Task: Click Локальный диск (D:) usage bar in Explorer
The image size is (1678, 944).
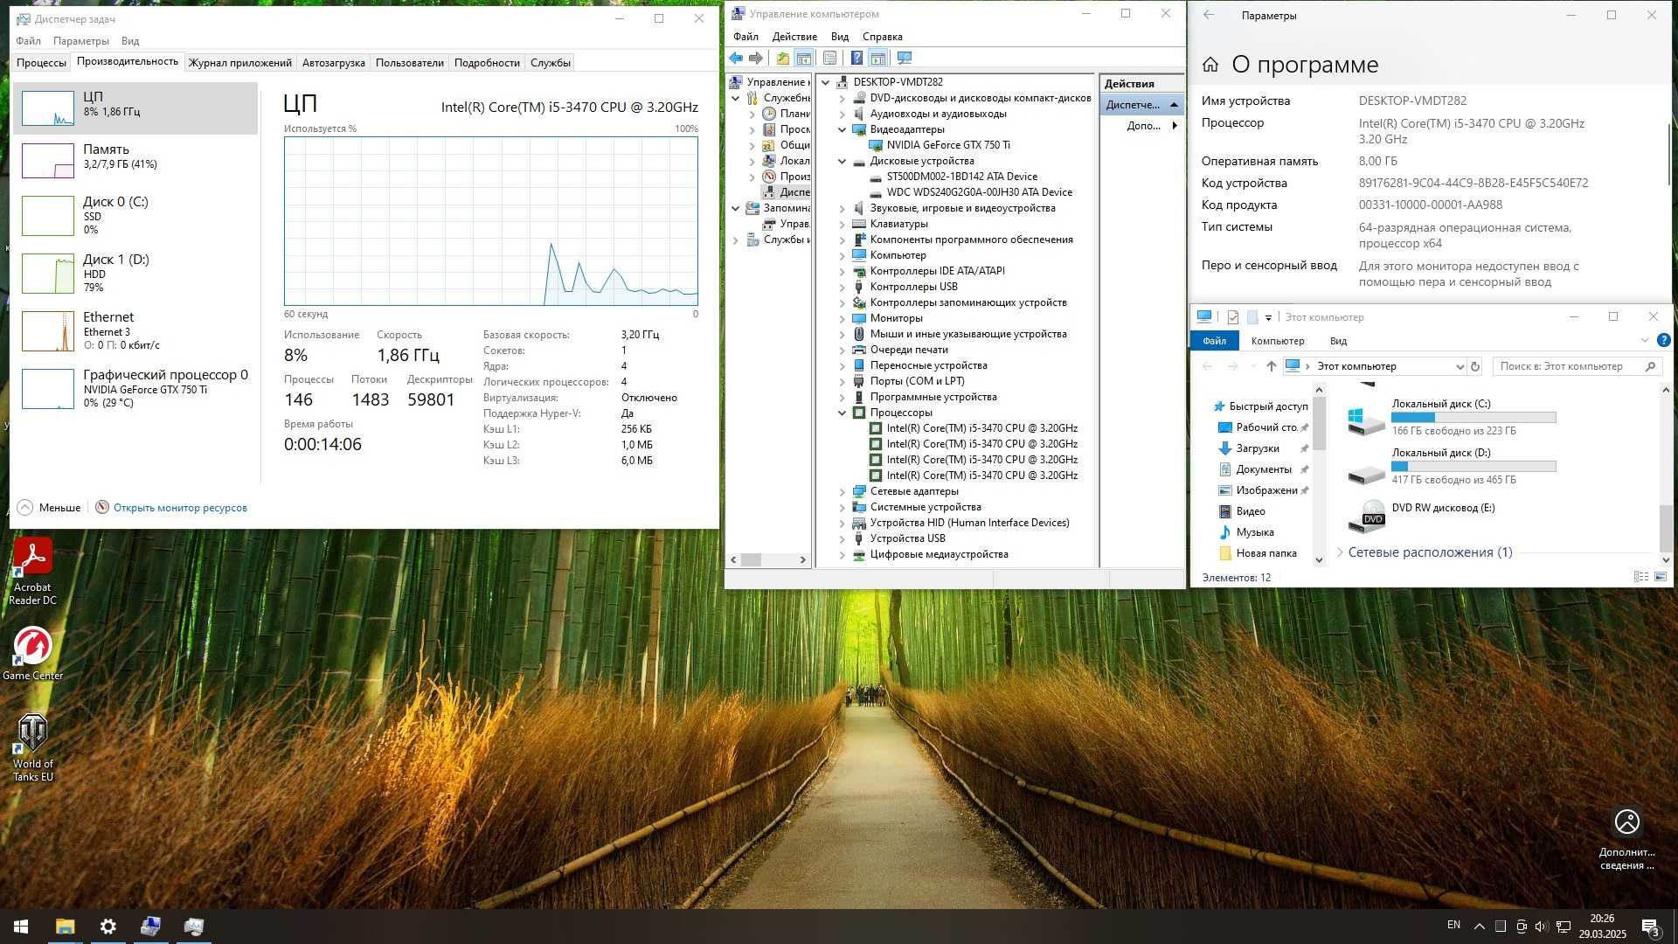Action: pos(1473,466)
